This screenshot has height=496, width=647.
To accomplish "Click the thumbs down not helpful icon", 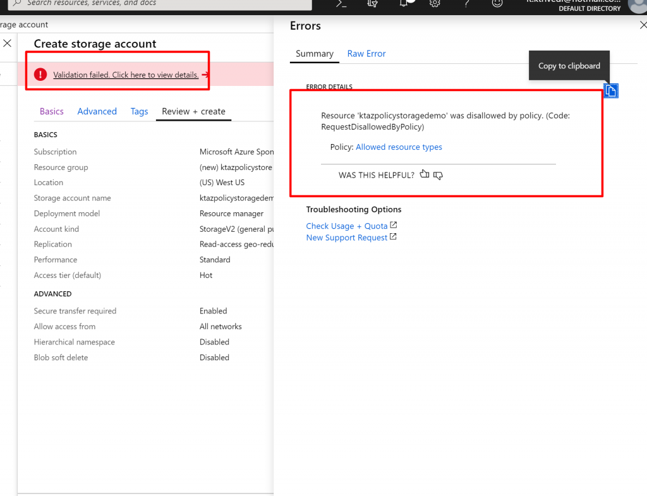I will tap(438, 175).
